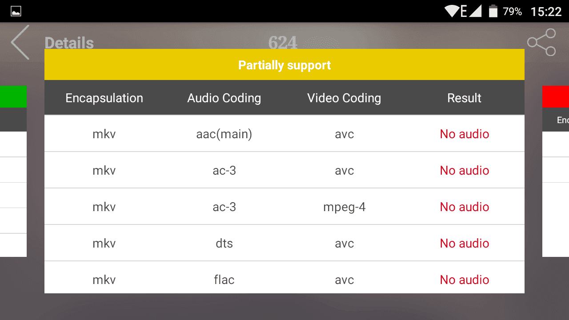Select the red status panel on right
Viewport: 569px width, 320px height.
pyautogui.click(x=556, y=97)
